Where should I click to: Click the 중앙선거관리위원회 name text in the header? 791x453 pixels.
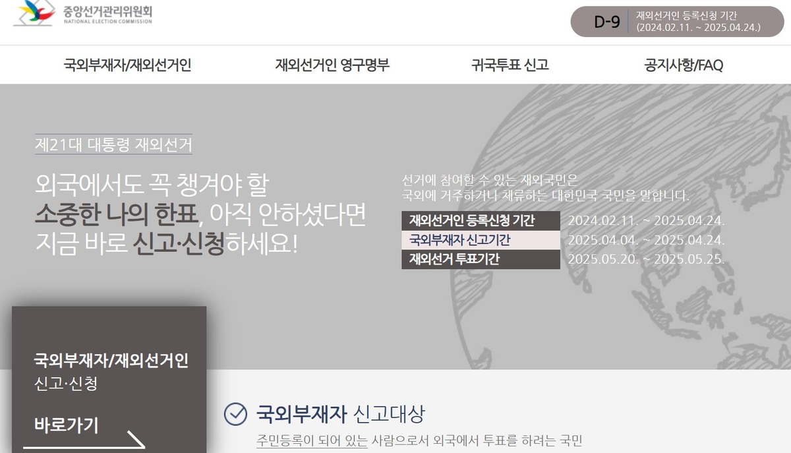click(107, 11)
